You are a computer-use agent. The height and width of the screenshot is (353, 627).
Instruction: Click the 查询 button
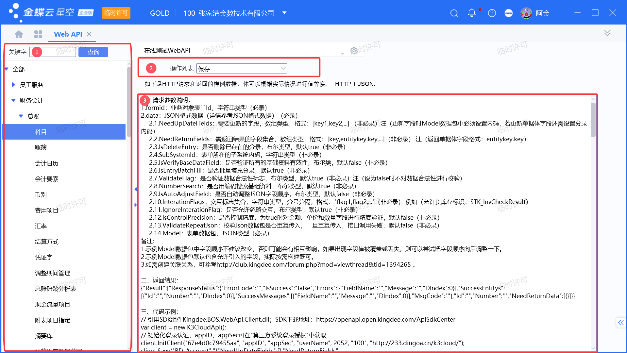pyautogui.click(x=93, y=52)
